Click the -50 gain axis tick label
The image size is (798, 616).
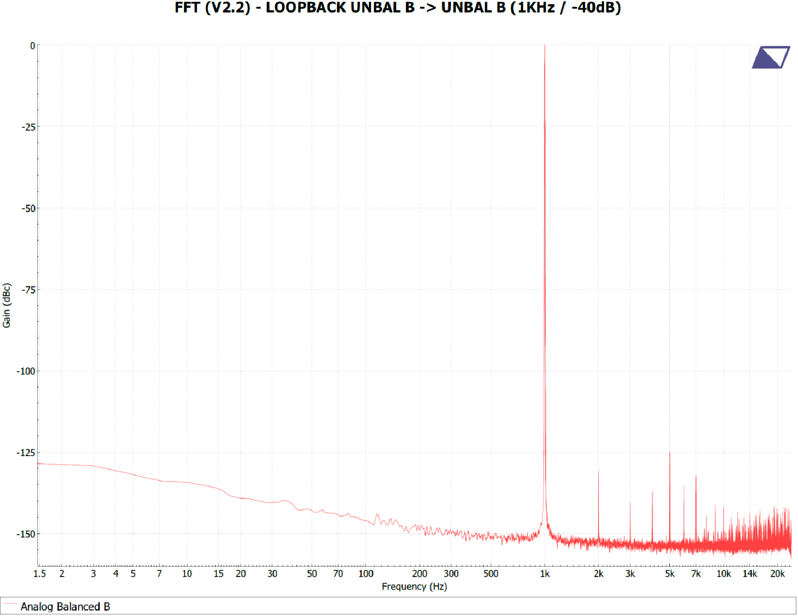(x=29, y=208)
